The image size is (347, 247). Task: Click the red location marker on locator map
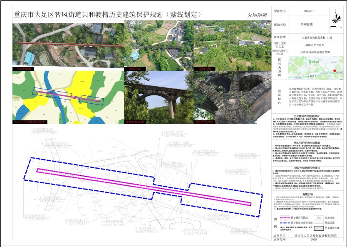pyautogui.click(x=334, y=71)
